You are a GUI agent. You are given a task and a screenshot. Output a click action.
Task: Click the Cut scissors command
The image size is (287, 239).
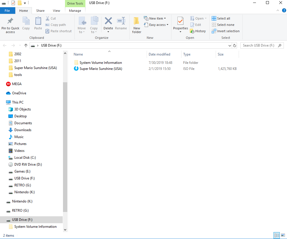click(x=51, y=18)
